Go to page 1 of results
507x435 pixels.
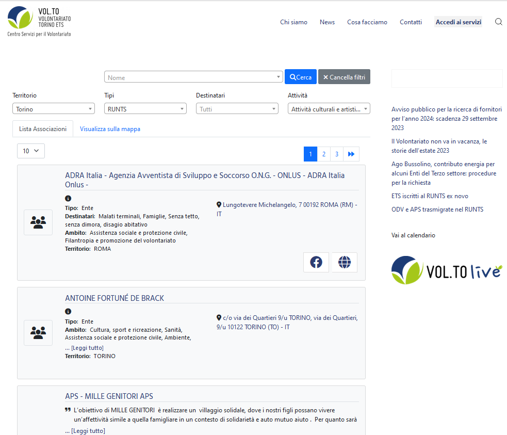[310, 154]
